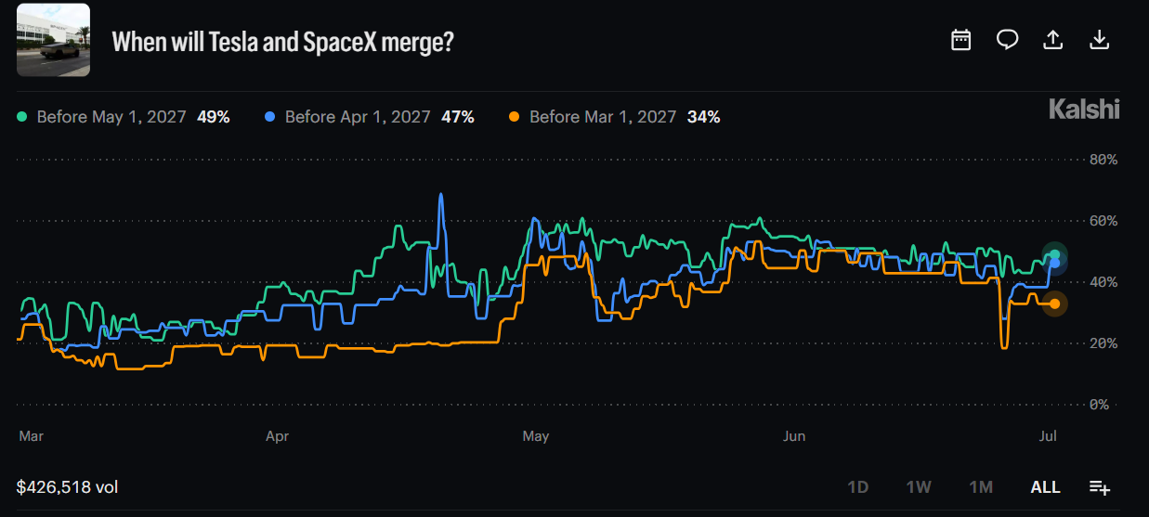Image resolution: width=1149 pixels, height=517 pixels.
Task: Open the calendar date picker icon
Action: 961,40
